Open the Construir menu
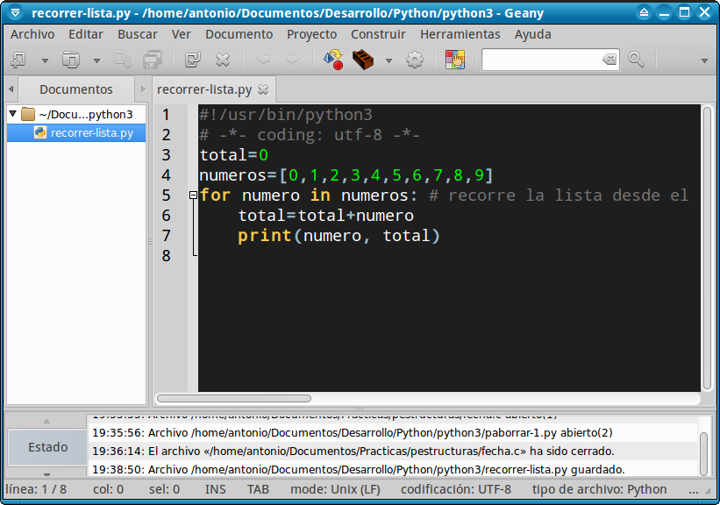Viewport: 720px width, 505px height. 378,34
